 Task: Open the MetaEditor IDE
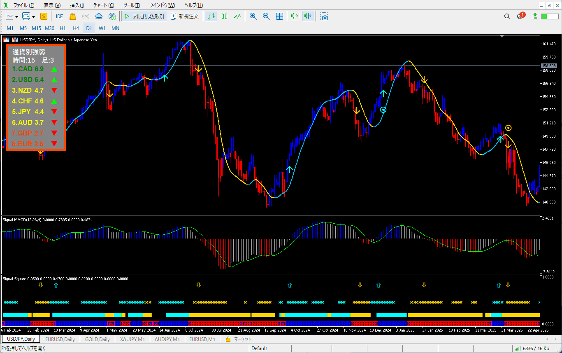tap(59, 16)
